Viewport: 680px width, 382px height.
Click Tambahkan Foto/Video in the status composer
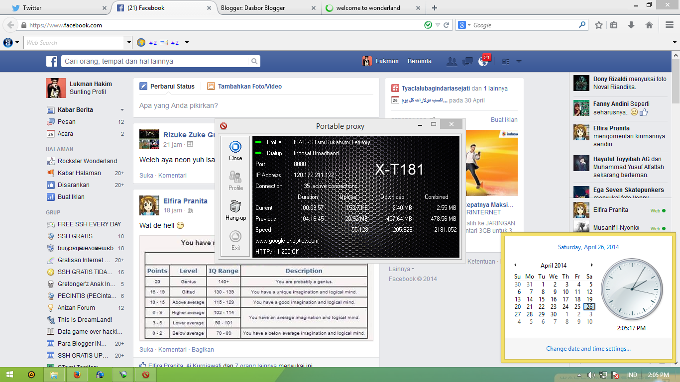[244, 86]
